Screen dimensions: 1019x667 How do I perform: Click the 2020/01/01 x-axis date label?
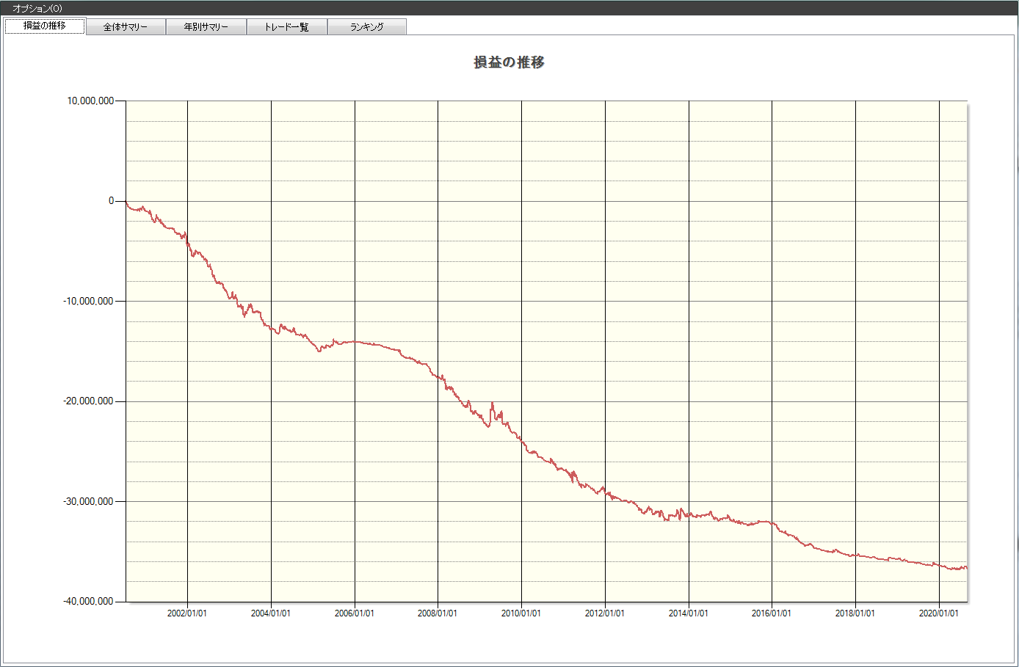pos(939,613)
